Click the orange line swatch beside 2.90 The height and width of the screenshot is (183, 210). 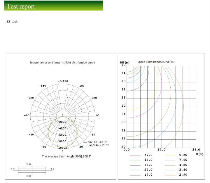170,175
